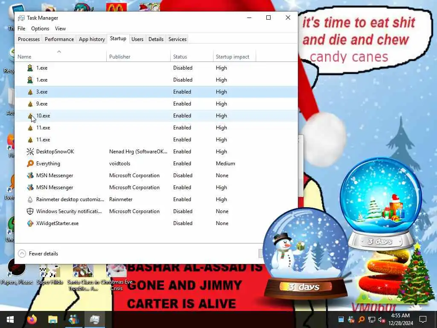Click the muted volume tray icon
437x328 pixels.
point(382,319)
